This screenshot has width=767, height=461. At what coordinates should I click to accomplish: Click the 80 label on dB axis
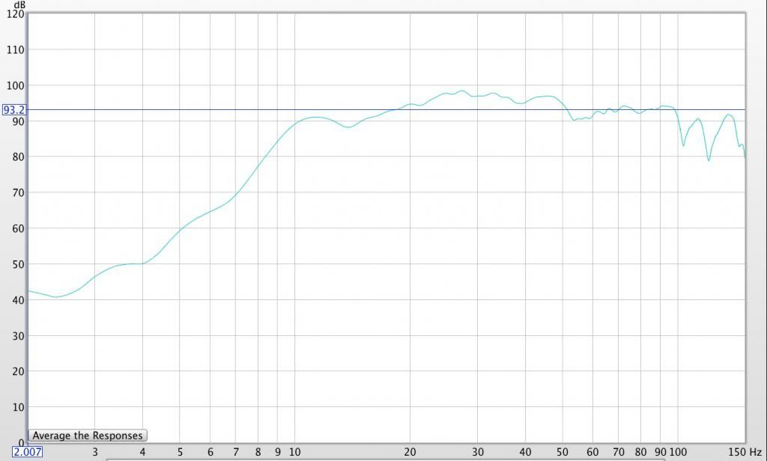18,157
